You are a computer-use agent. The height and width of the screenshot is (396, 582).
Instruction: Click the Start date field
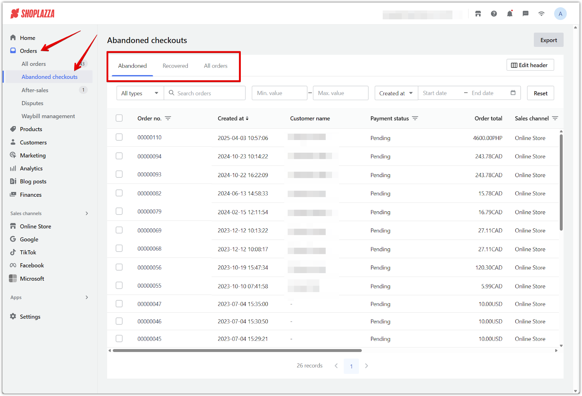[x=440, y=93]
